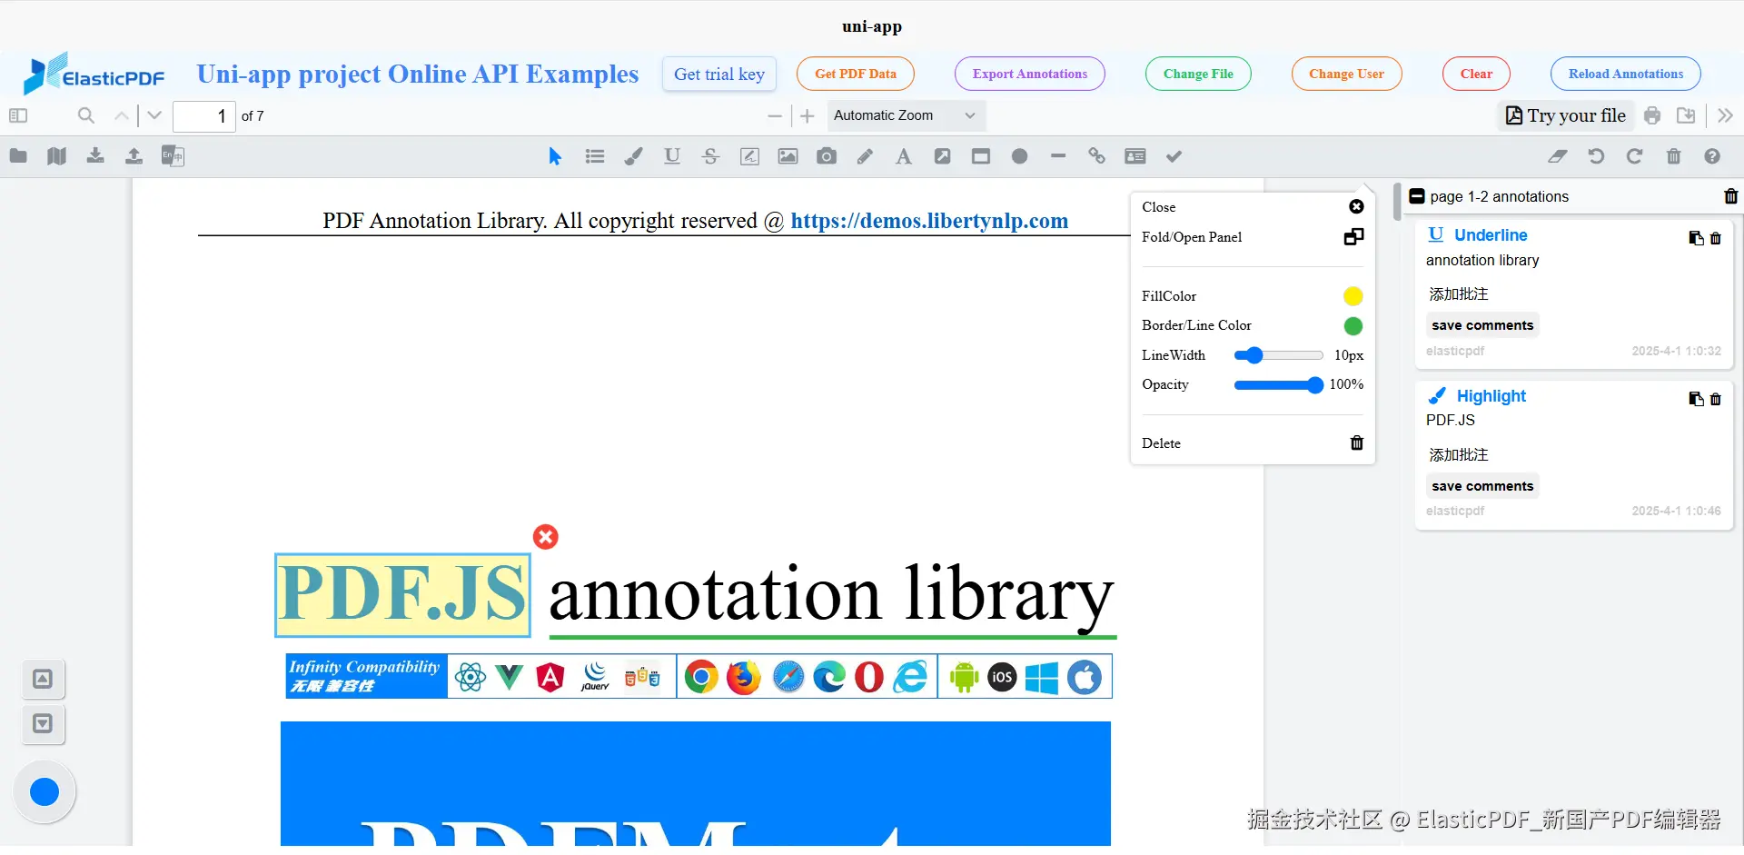
Task: Select the insert image tool
Action: click(788, 156)
